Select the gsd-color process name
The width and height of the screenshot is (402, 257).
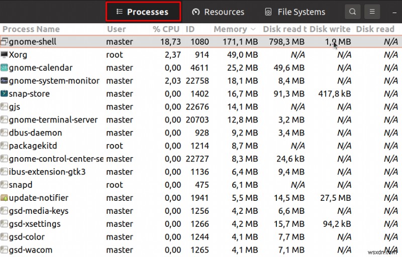(x=27, y=237)
